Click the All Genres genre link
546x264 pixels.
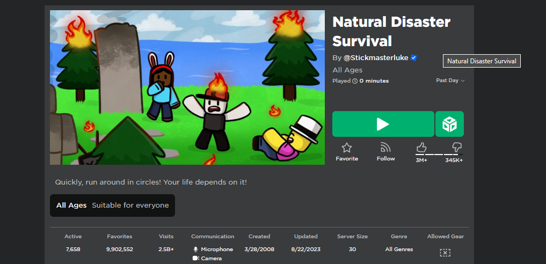pyautogui.click(x=399, y=250)
